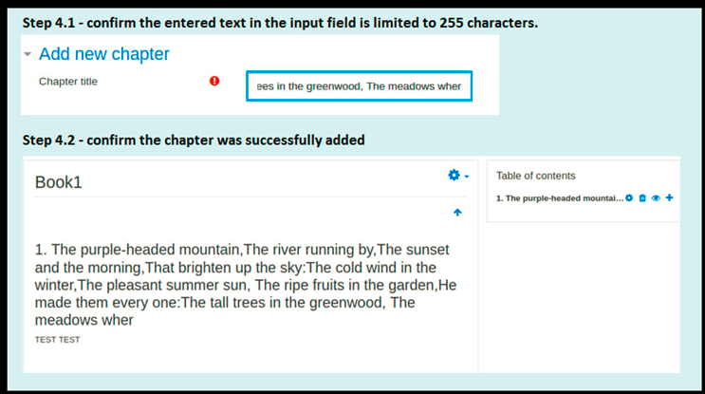Click the 'meadows wher' text ending the chapter title
705x394 pixels.
84,320
